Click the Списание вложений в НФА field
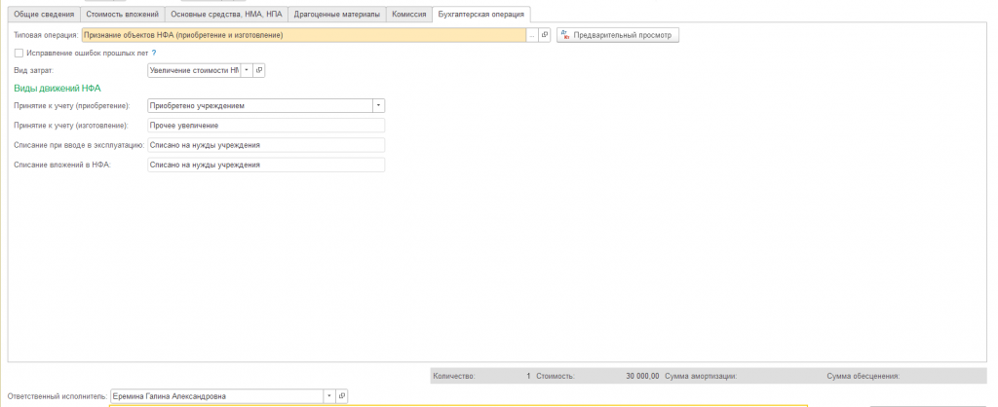This screenshot has width=998, height=407. coord(266,165)
